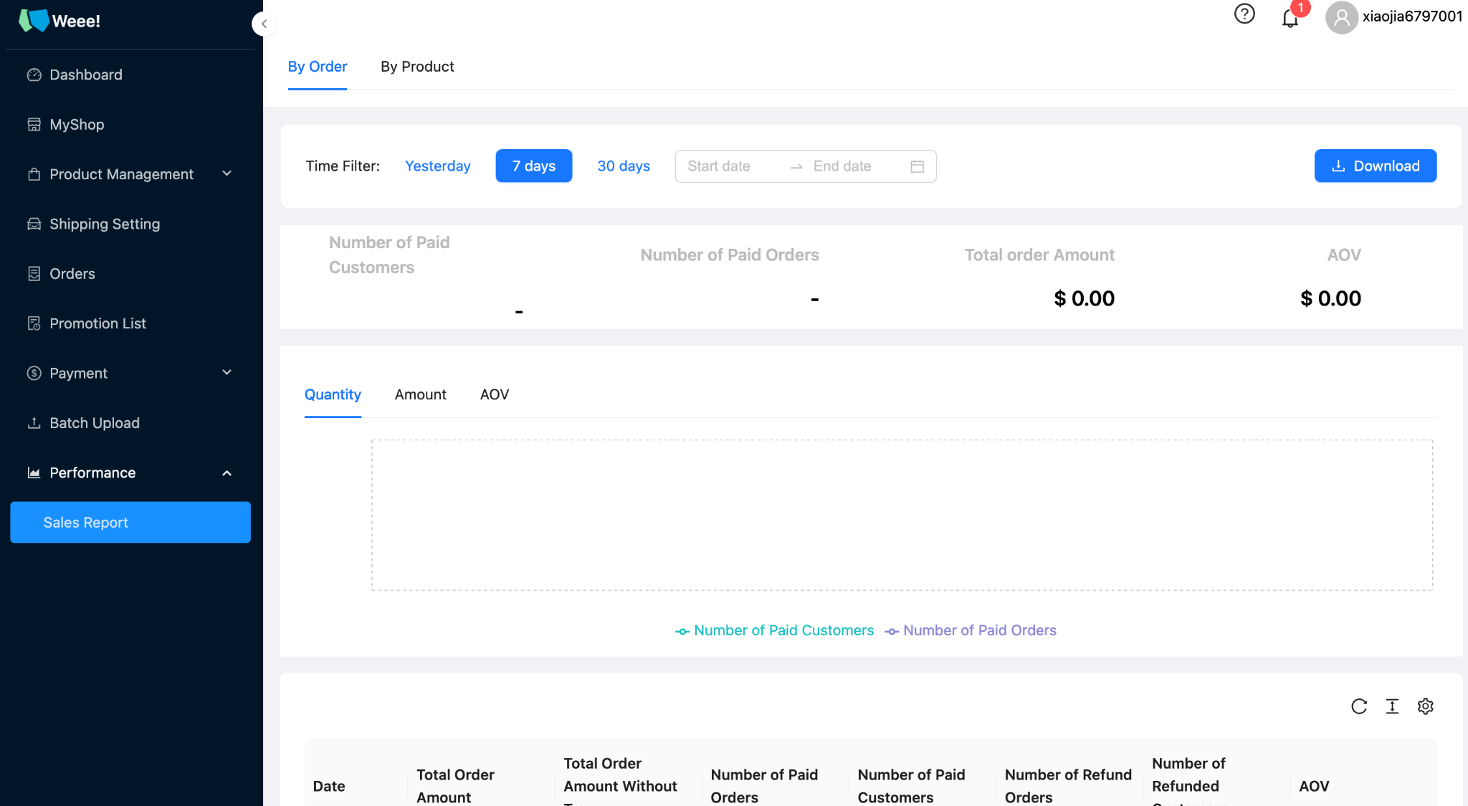The width and height of the screenshot is (1468, 806).
Task: Click the user avatar icon
Action: pyautogui.click(x=1341, y=17)
